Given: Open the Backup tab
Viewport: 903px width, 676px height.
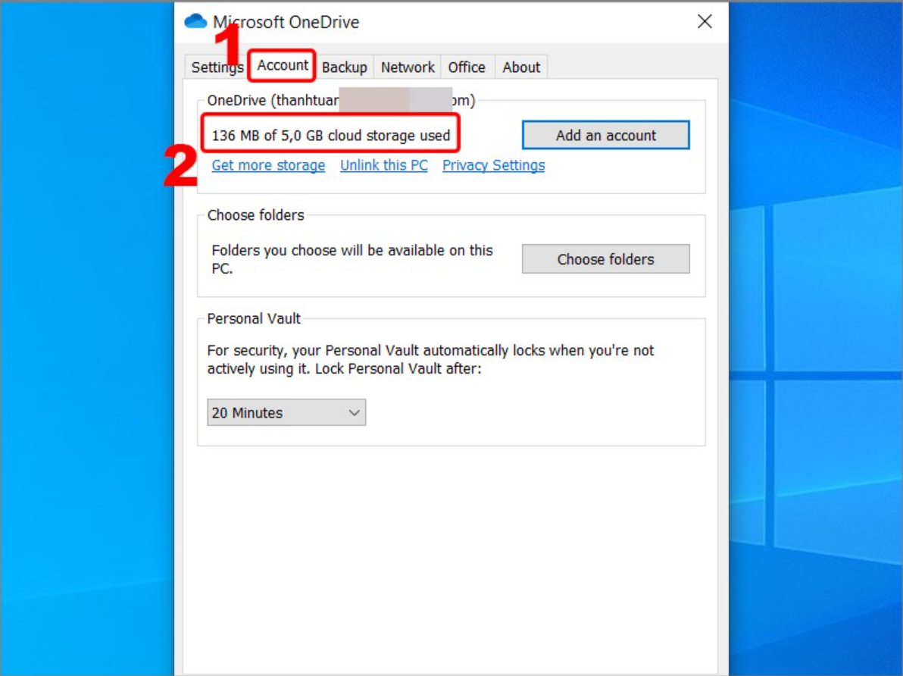Looking at the screenshot, I should click(x=345, y=67).
